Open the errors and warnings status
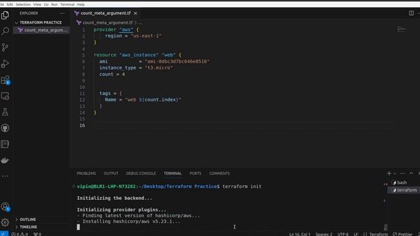Image resolution: width=420 pixels, height=236 pixels. (x=20, y=234)
